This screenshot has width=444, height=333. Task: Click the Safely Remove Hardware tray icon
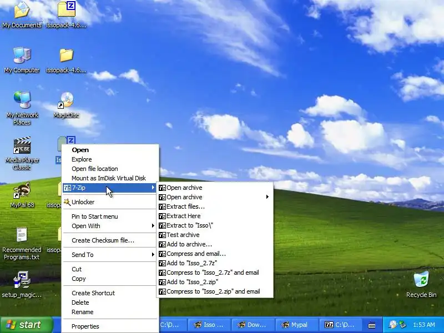(x=402, y=325)
